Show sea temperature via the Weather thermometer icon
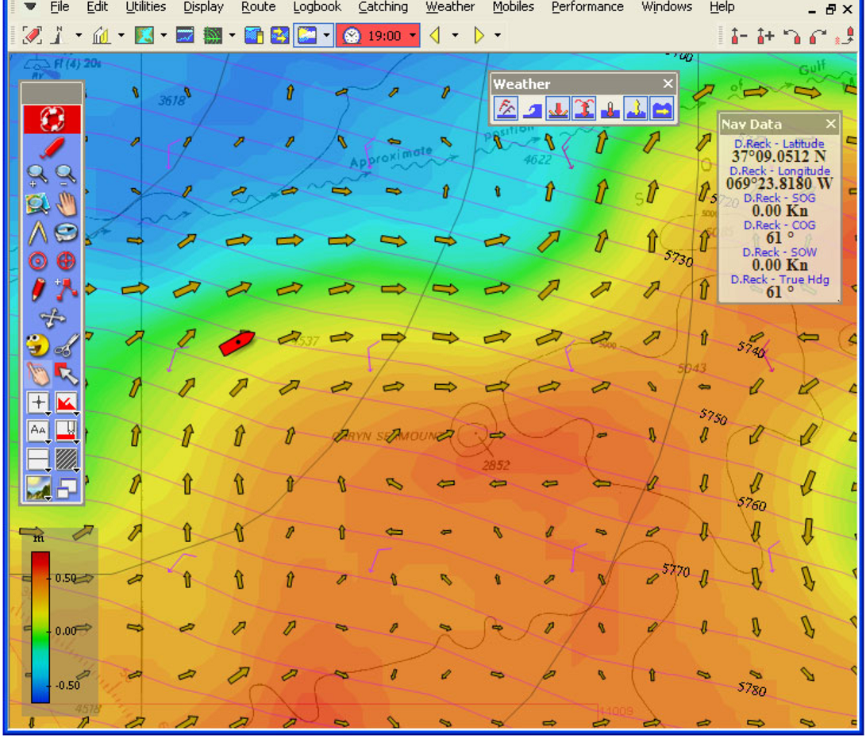Viewport: 866px width, 750px height. click(610, 109)
